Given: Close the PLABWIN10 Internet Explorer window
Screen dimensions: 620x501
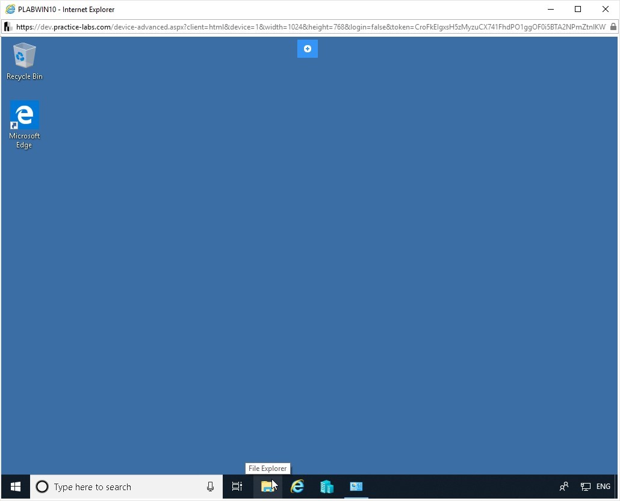Looking at the screenshot, I should (x=606, y=9).
